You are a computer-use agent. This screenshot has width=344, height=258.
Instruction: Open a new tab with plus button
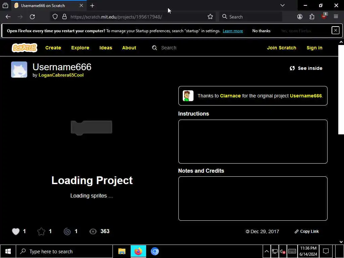pyautogui.click(x=92, y=6)
